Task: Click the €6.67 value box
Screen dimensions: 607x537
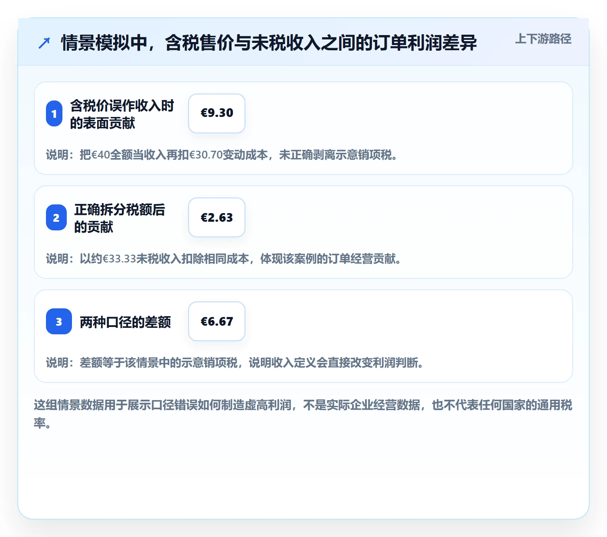Action: tap(217, 321)
